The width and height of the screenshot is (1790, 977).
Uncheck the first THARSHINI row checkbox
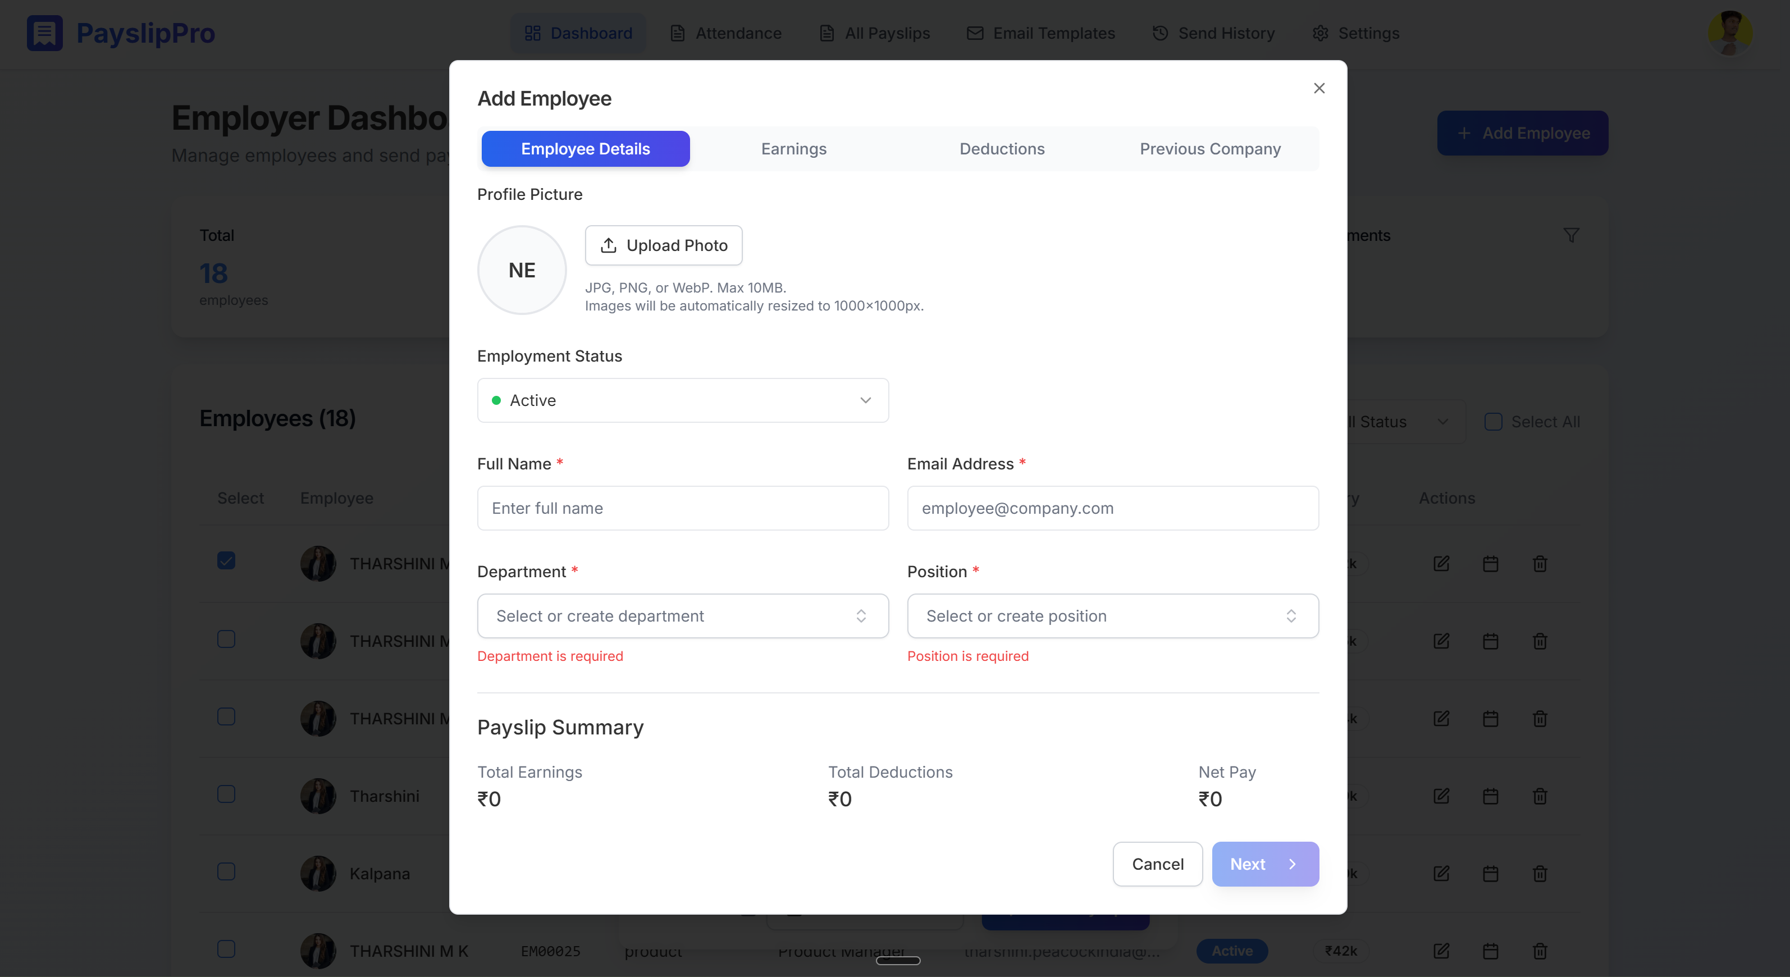(x=226, y=561)
